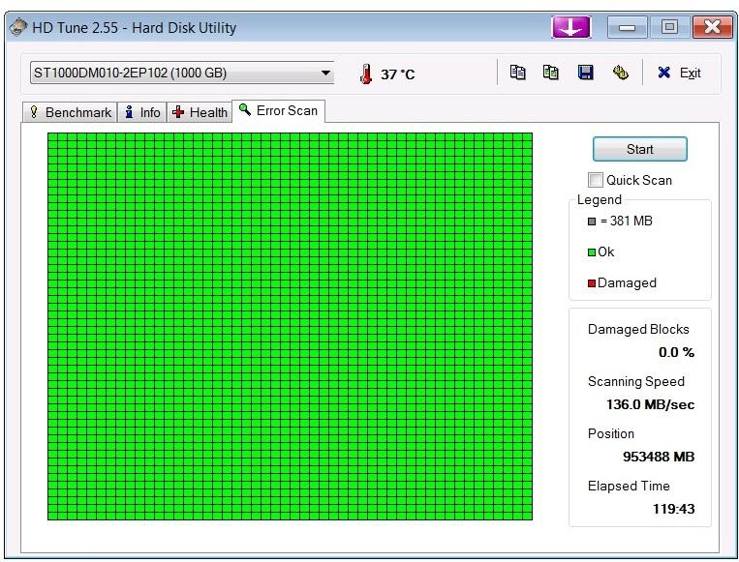Click the 119:43 elapsed time value
Screen dimensions: 739x562
(673, 509)
